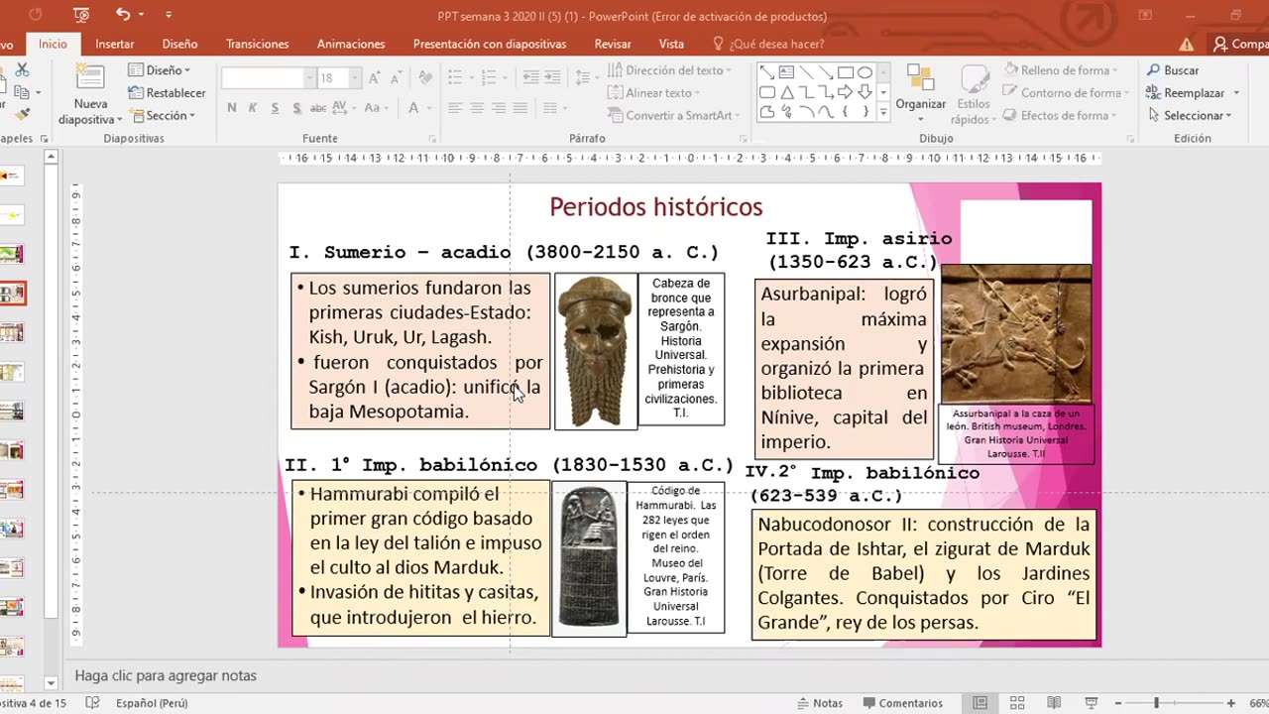This screenshot has height=714, width=1269.
Task: Click Restablecer button
Action: pos(167,92)
